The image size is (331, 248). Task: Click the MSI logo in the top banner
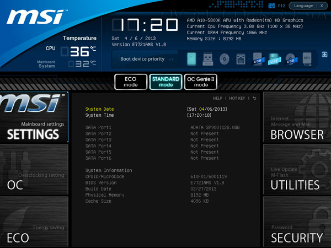point(37,17)
